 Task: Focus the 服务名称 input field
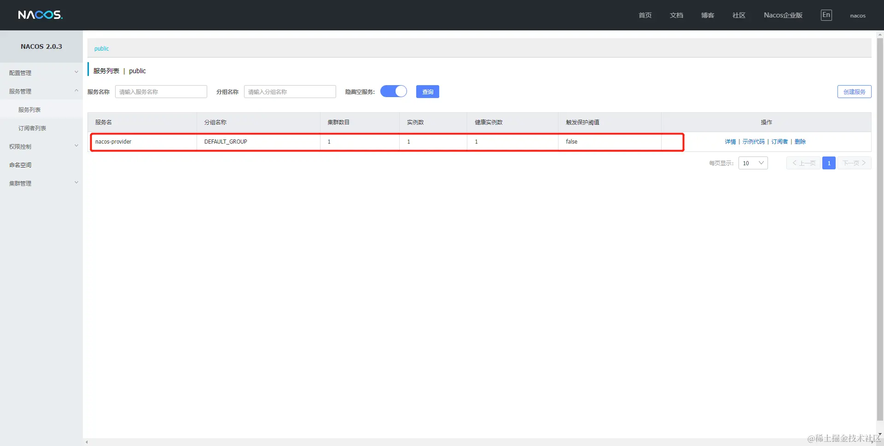pos(161,92)
